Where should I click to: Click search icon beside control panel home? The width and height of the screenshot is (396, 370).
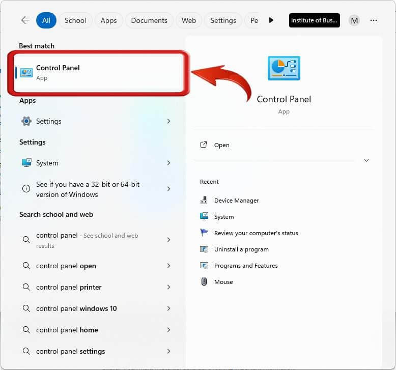(26, 330)
